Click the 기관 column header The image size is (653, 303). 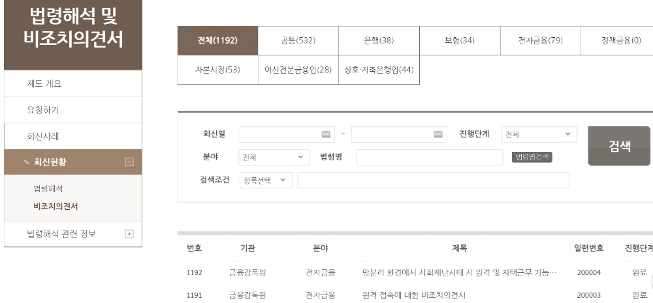[x=247, y=248]
